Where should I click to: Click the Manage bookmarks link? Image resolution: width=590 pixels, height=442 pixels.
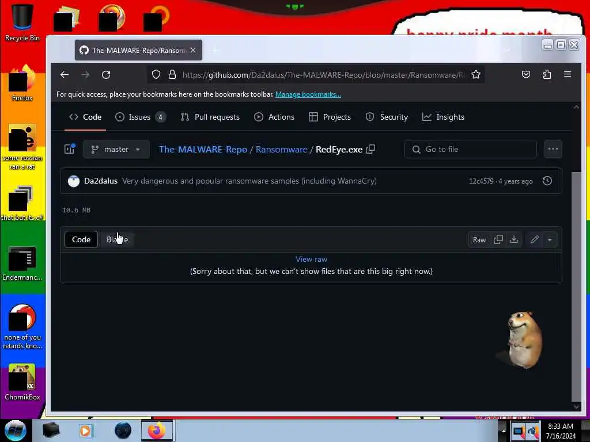click(308, 94)
